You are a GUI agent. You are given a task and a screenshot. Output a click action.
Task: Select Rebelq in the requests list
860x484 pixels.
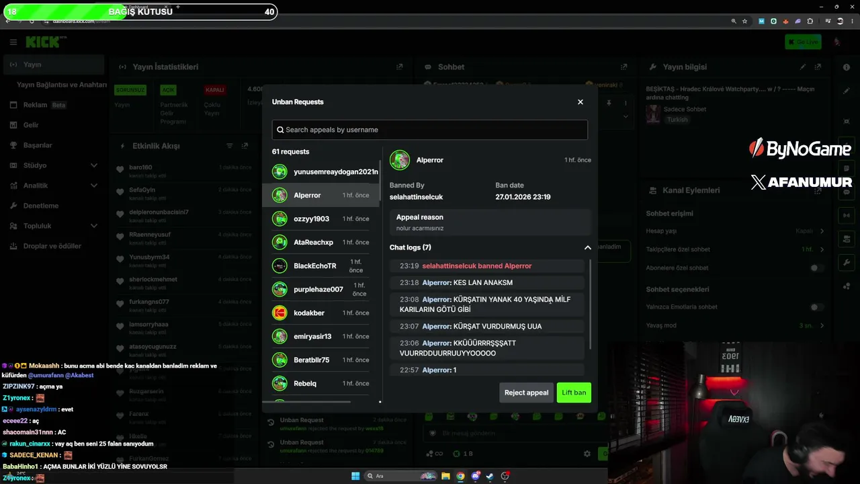(320, 383)
